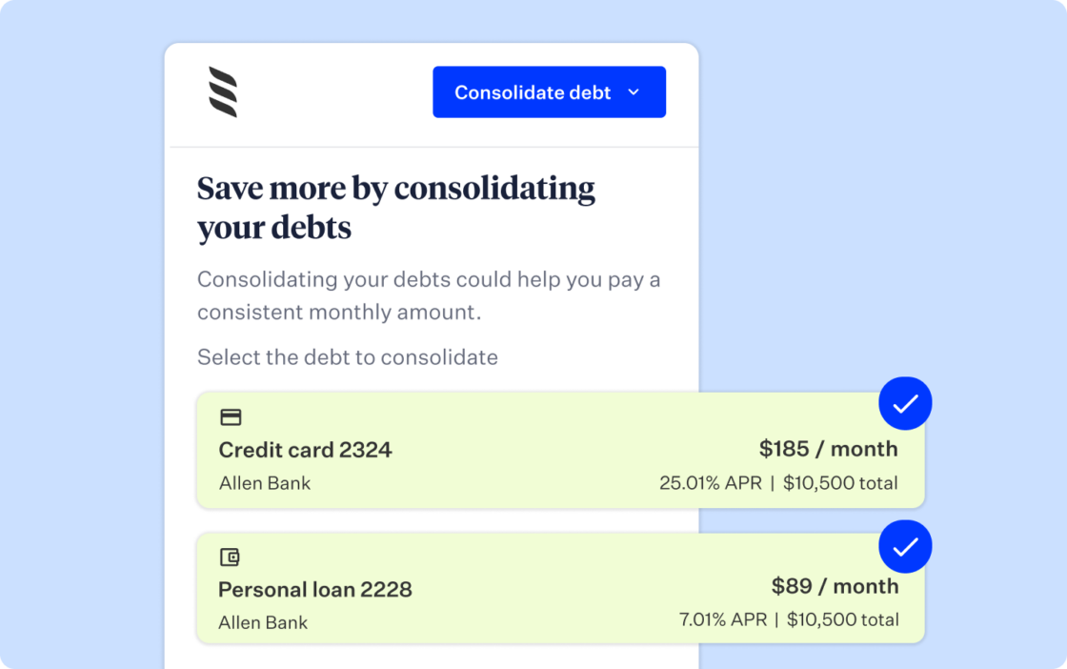Click the $185 / month amount

pos(828,449)
